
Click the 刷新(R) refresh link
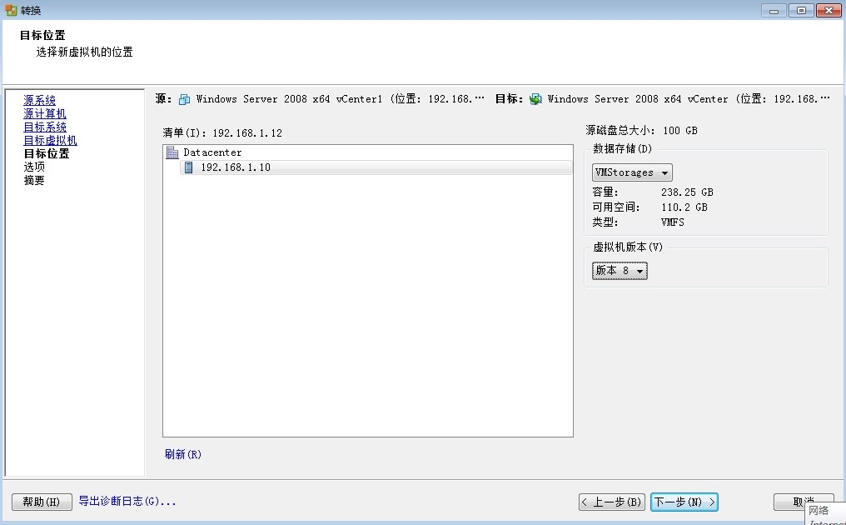click(x=183, y=454)
